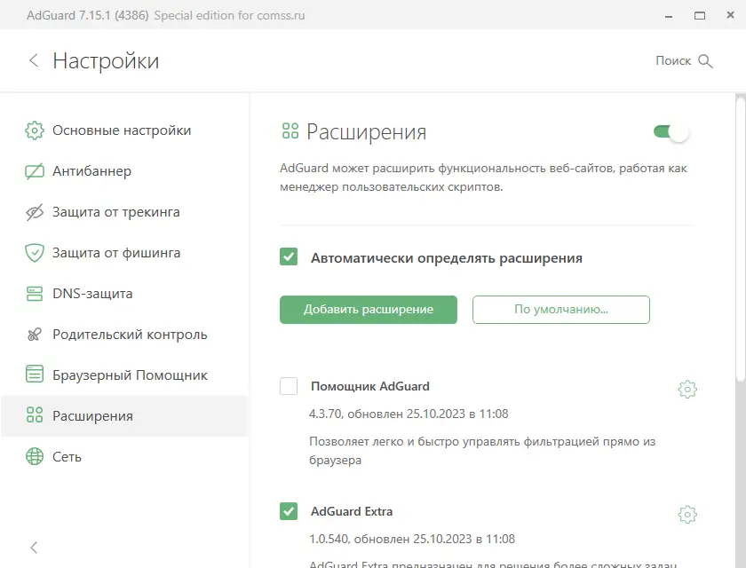
Task: Open settings gear for Помощник AdGuard
Action: pyautogui.click(x=686, y=388)
